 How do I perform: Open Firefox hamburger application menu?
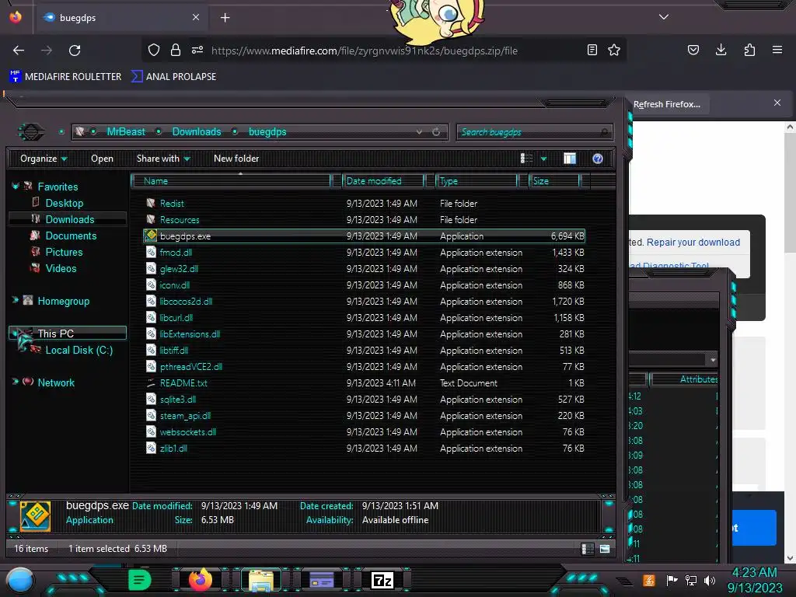(x=777, y=50)
